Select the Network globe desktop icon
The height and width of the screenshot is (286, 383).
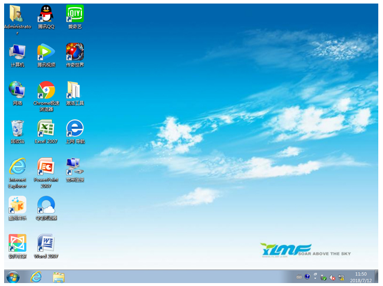(x=17, y=91)
